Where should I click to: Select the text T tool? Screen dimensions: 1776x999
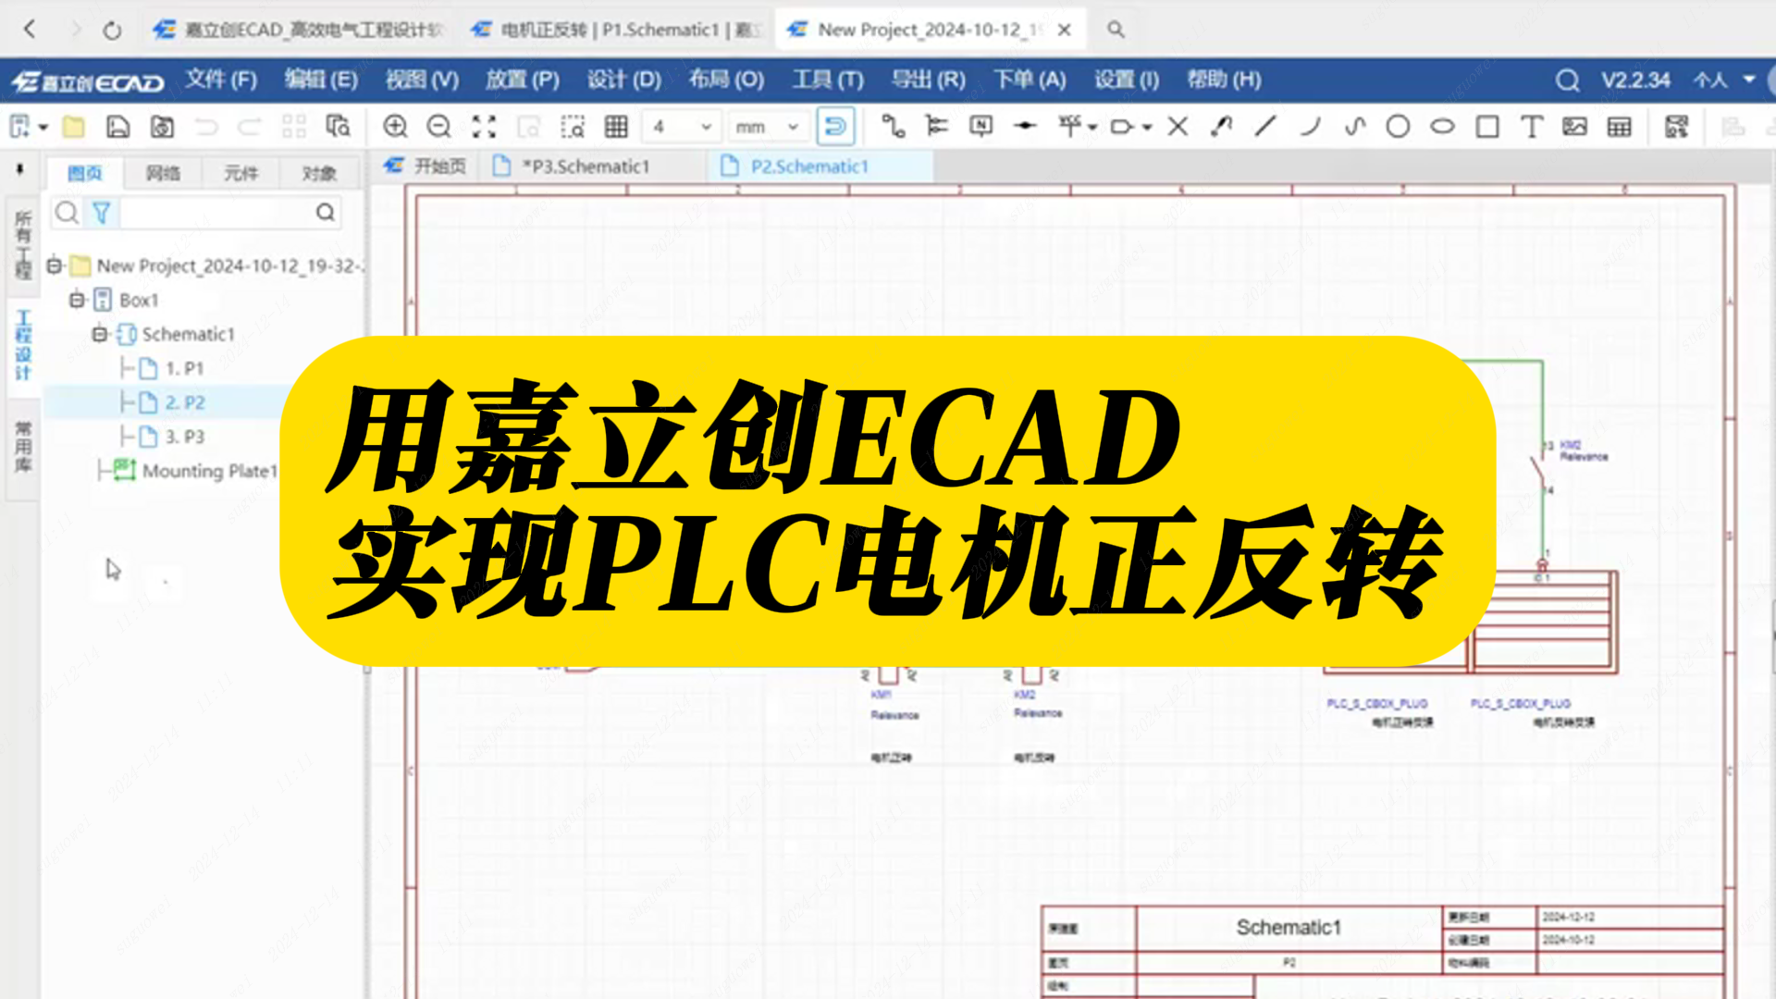coord(1531,127)
